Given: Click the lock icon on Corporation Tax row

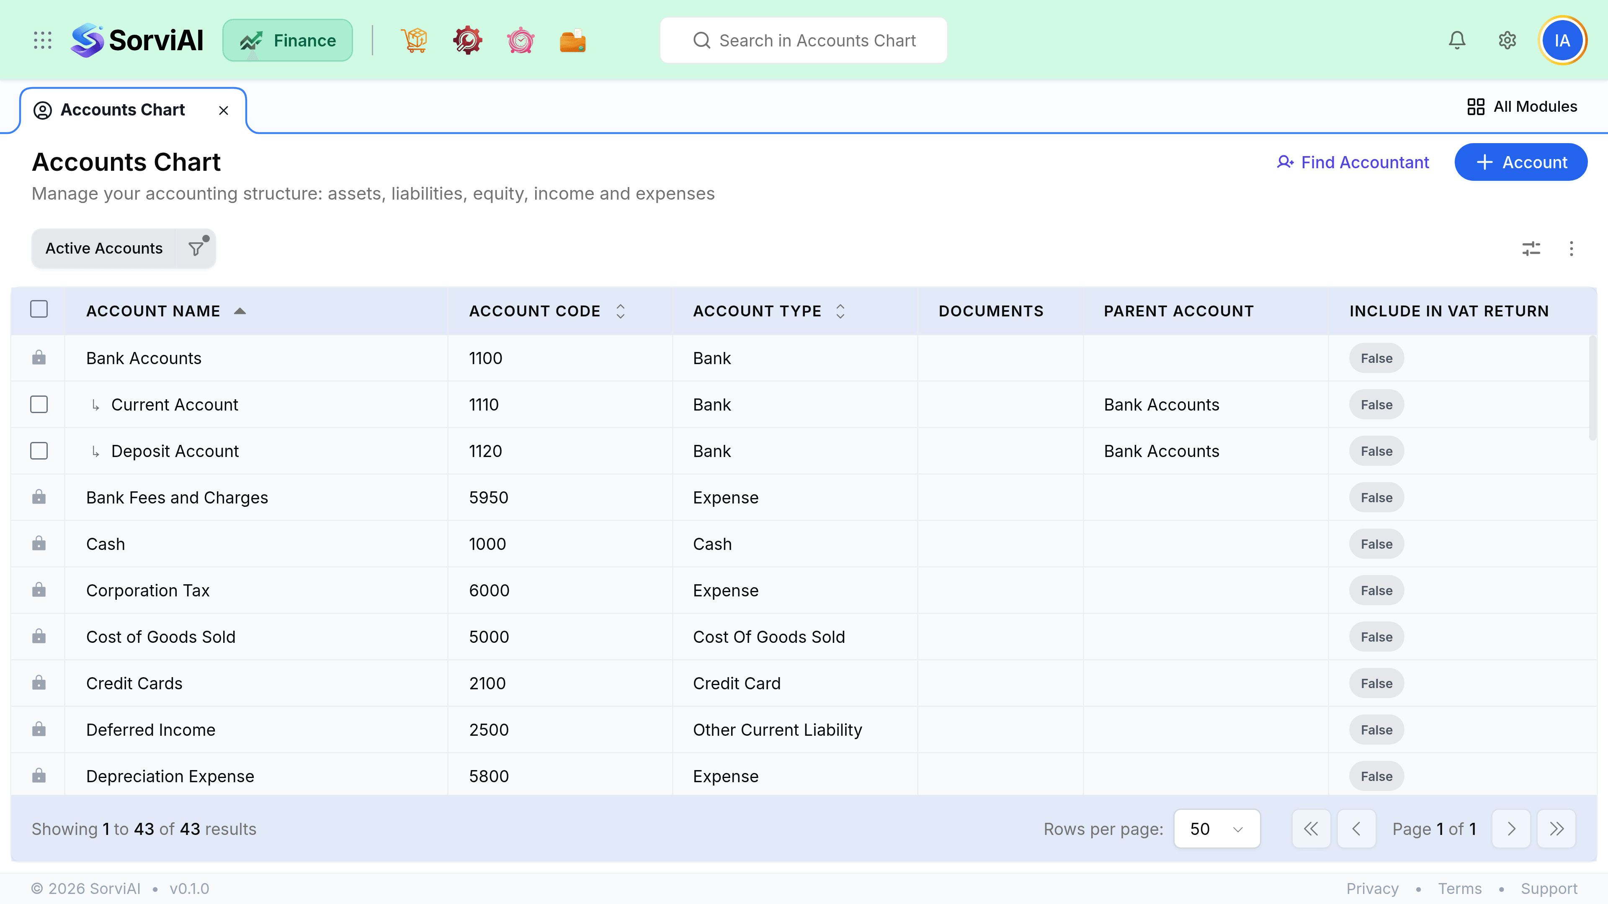Looking at the screenshot, I should tap(39, 590).
